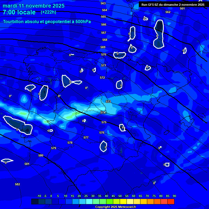Select 'Tourbillon absolu et géopotentiel à 500hPa' caption
This screenshot has height=209, width=209.
[47, 21]
